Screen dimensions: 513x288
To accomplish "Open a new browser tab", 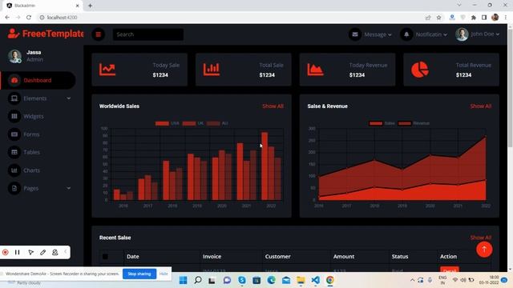I will [x=90, y=6].
